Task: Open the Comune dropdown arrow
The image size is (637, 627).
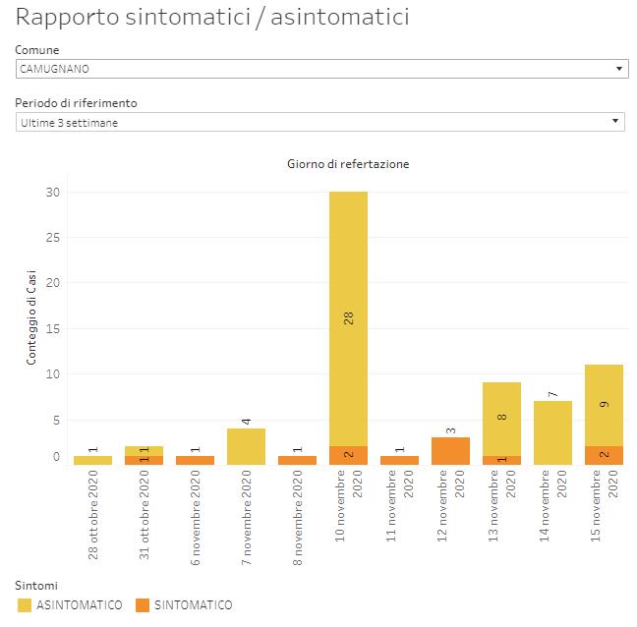Action: pyautogui.click(x=617, y=69)
